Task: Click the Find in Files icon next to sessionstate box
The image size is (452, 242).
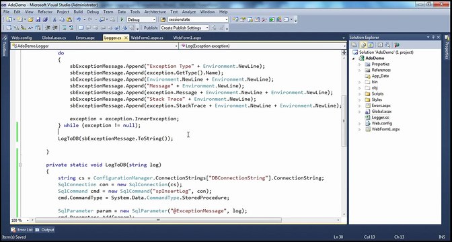Action: [163, 19]
